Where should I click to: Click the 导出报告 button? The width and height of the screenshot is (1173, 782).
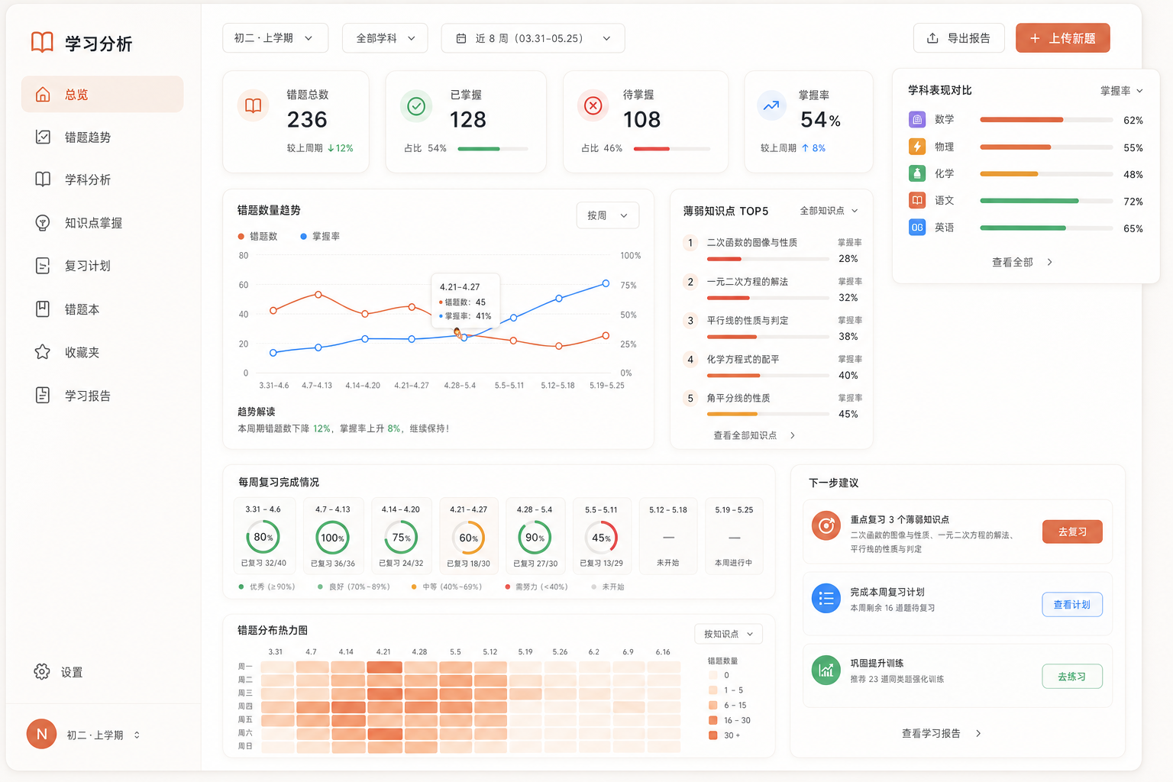[959, 38]
